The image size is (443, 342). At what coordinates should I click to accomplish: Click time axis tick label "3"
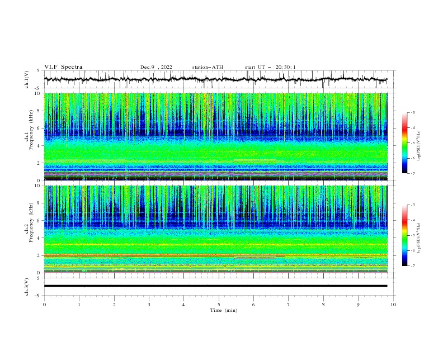click(149, 305)
